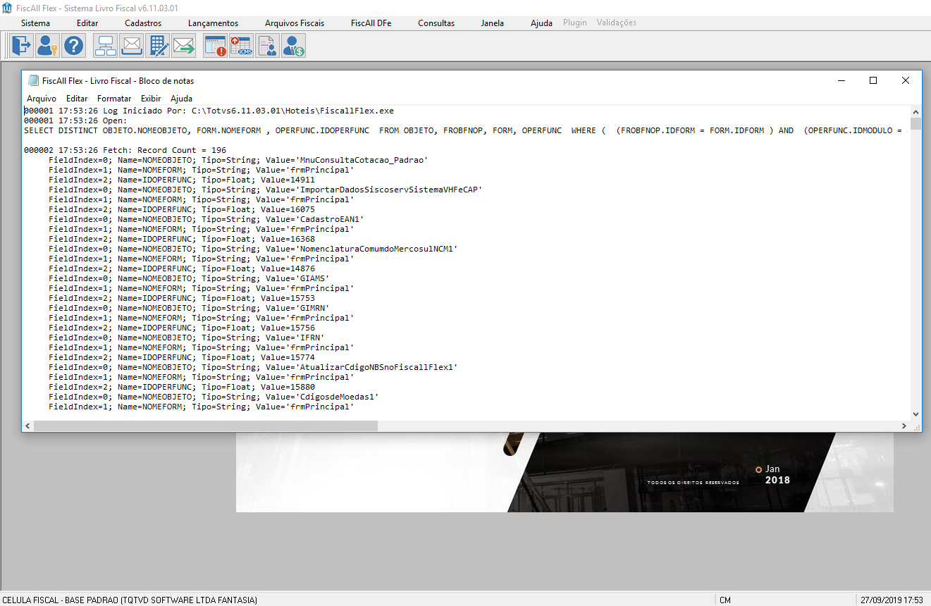Open the Consultas menu

pyautogui.click(x=436, y=23)
